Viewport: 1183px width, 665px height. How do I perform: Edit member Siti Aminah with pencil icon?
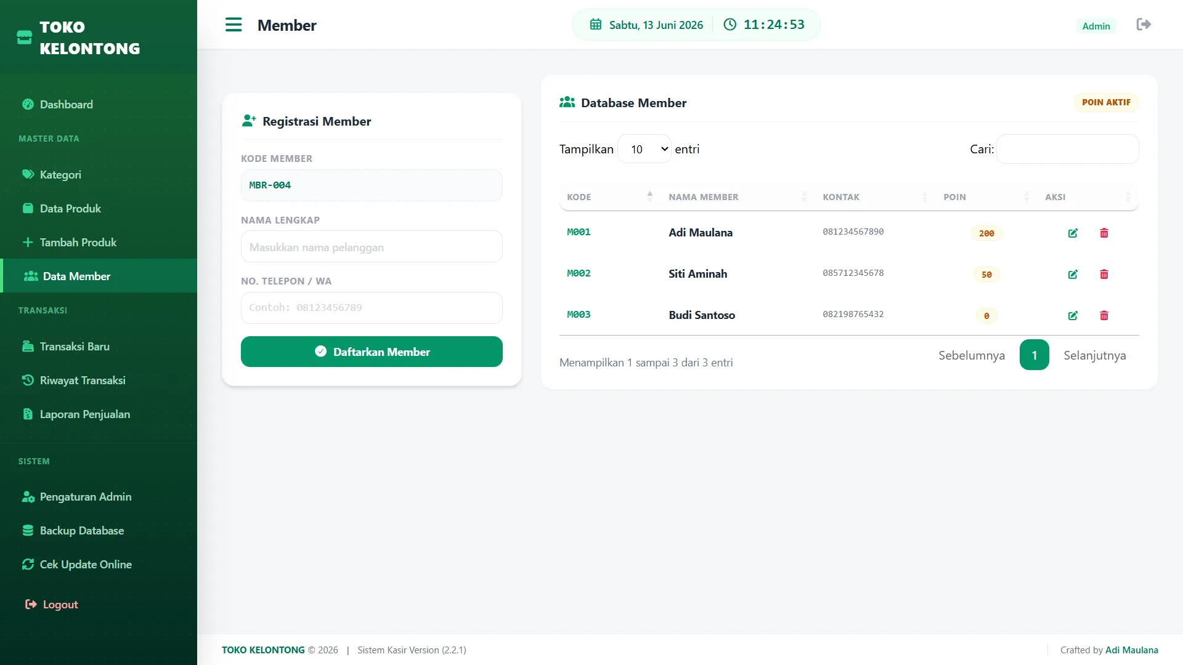(1073, 274)
